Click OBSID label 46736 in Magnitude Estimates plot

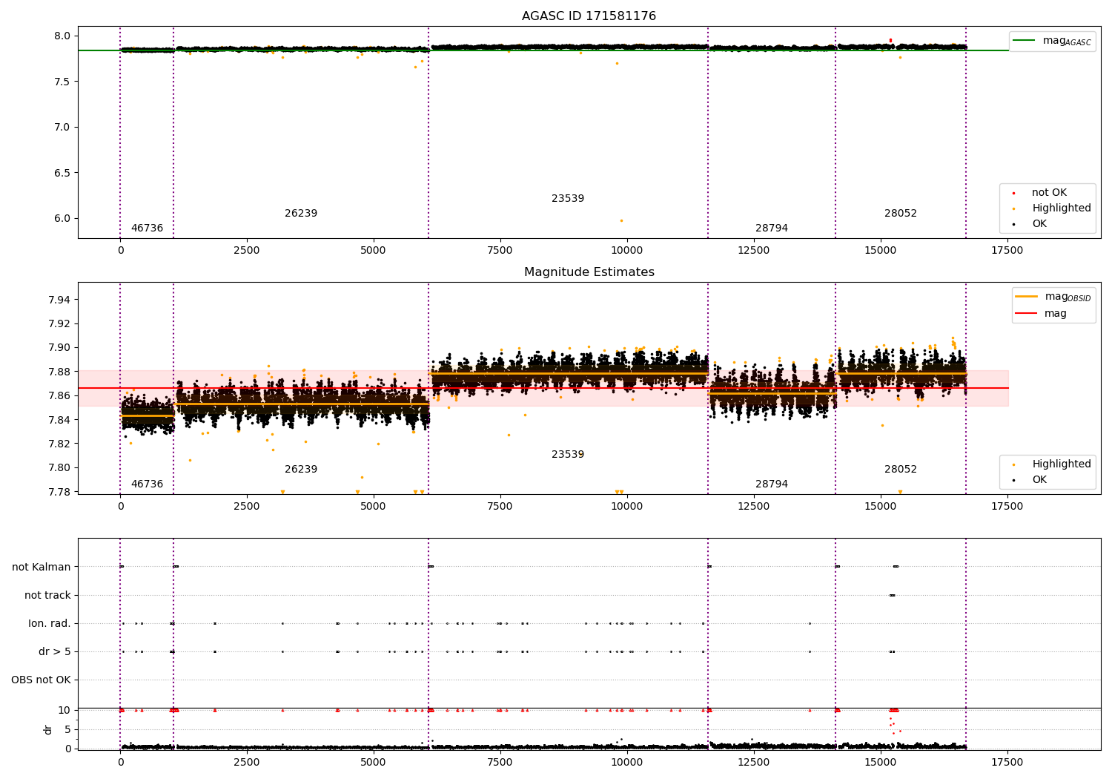147,484
